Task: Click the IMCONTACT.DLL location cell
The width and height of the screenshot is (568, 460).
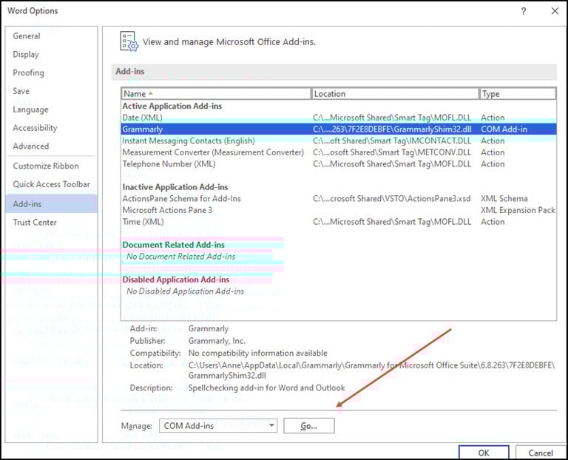Action: pyautogui.click(x=392, y=141)
